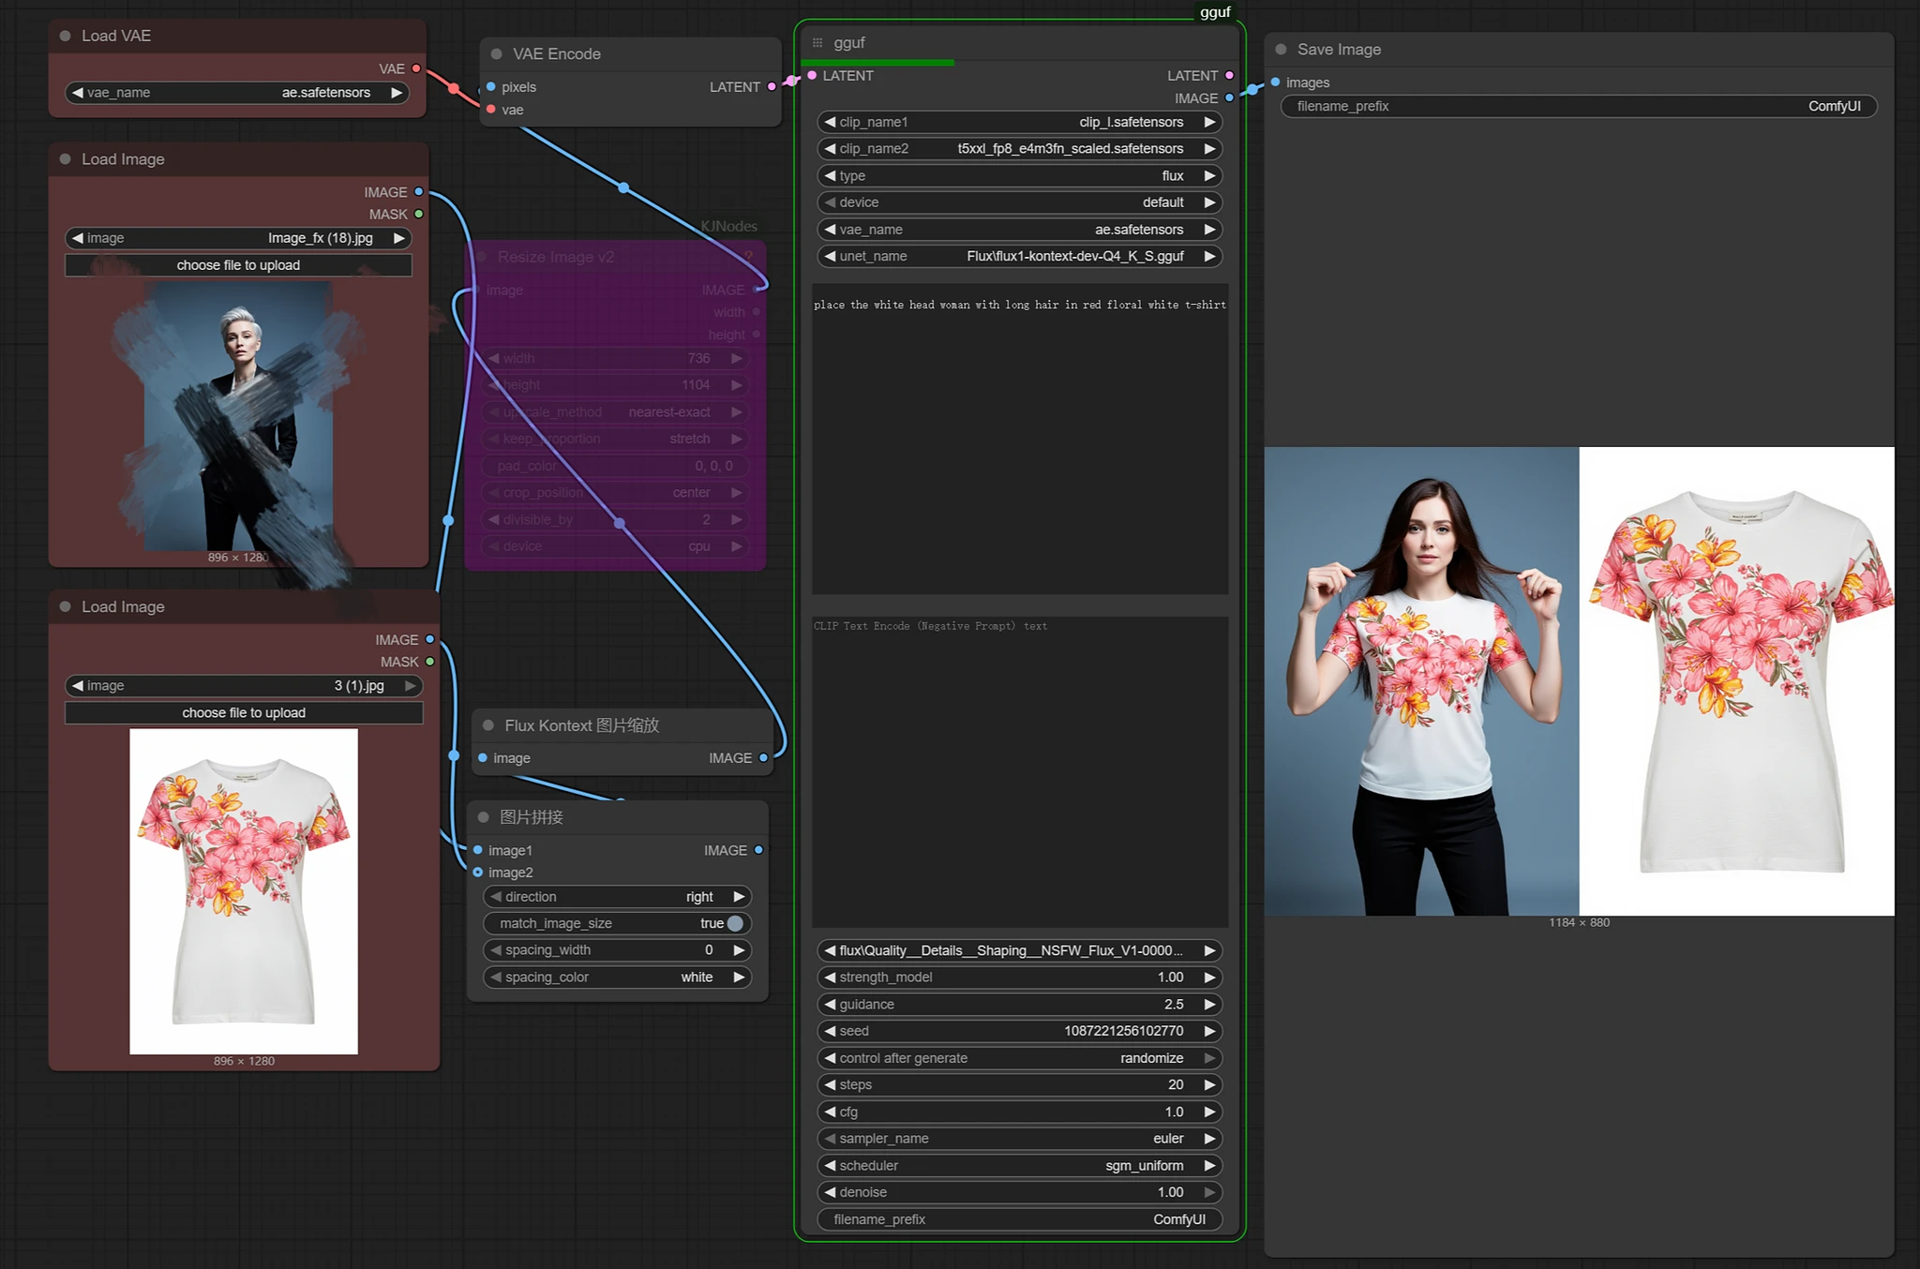1920x1269 pixels.
Task: Collapse the VAE Encode node dot
Action: (497, 54)
